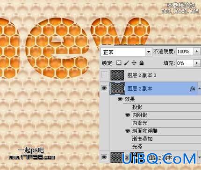Image resolution: width=201 pixels, height=170 pixels.
Task: Toggle lock image pixels brush icon
Action: (126, 63)
